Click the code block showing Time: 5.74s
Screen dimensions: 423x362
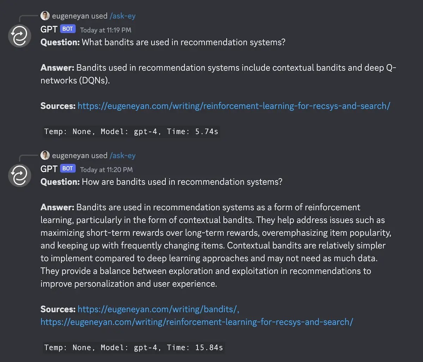[x=131, y=132]
